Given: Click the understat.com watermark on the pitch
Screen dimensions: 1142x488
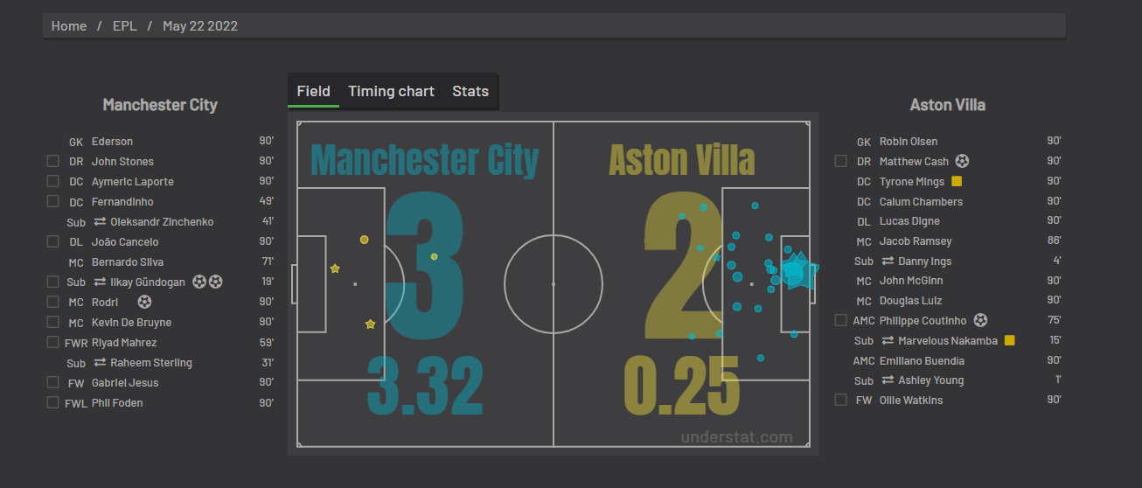Looking at the screenshot, I should point(736,437).
